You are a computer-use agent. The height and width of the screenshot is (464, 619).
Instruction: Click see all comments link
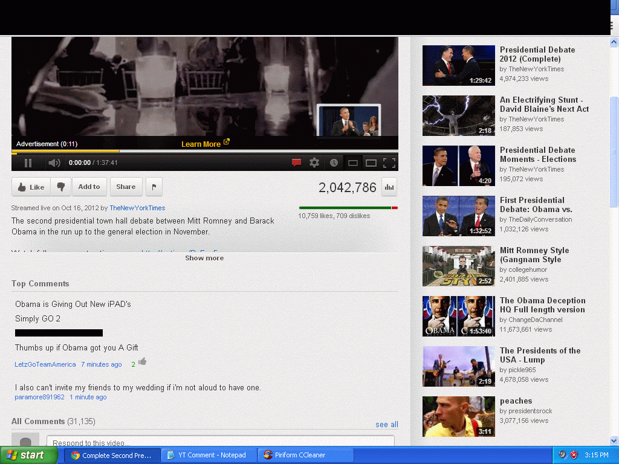[x=387, y=425]
